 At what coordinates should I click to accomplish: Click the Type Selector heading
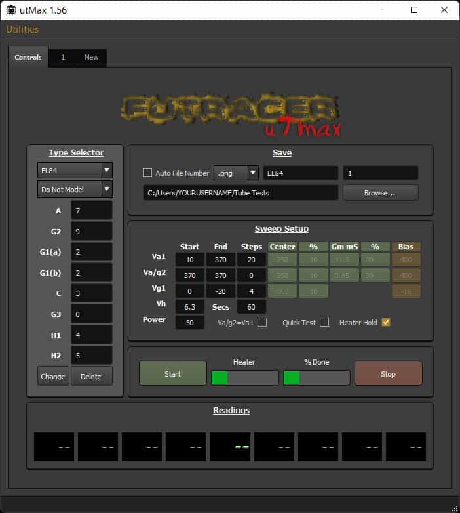pos(76,152)
